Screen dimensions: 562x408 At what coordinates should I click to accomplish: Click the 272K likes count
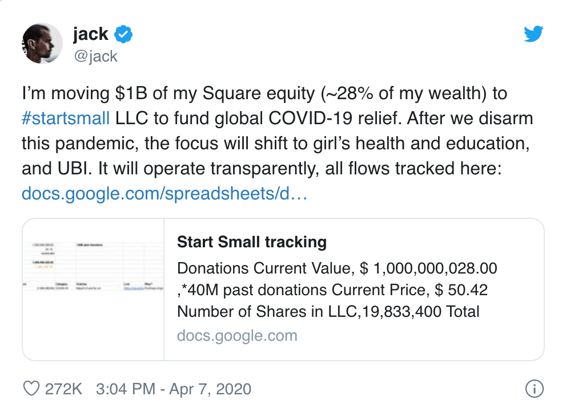point(63,389)
